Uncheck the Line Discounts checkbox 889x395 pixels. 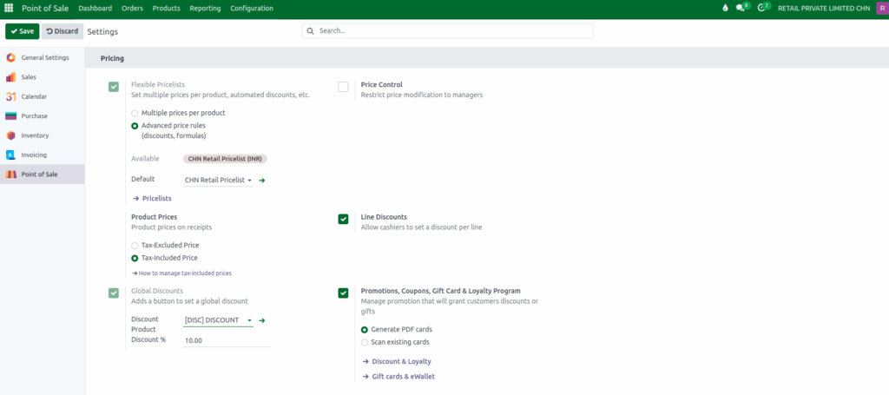343,219
